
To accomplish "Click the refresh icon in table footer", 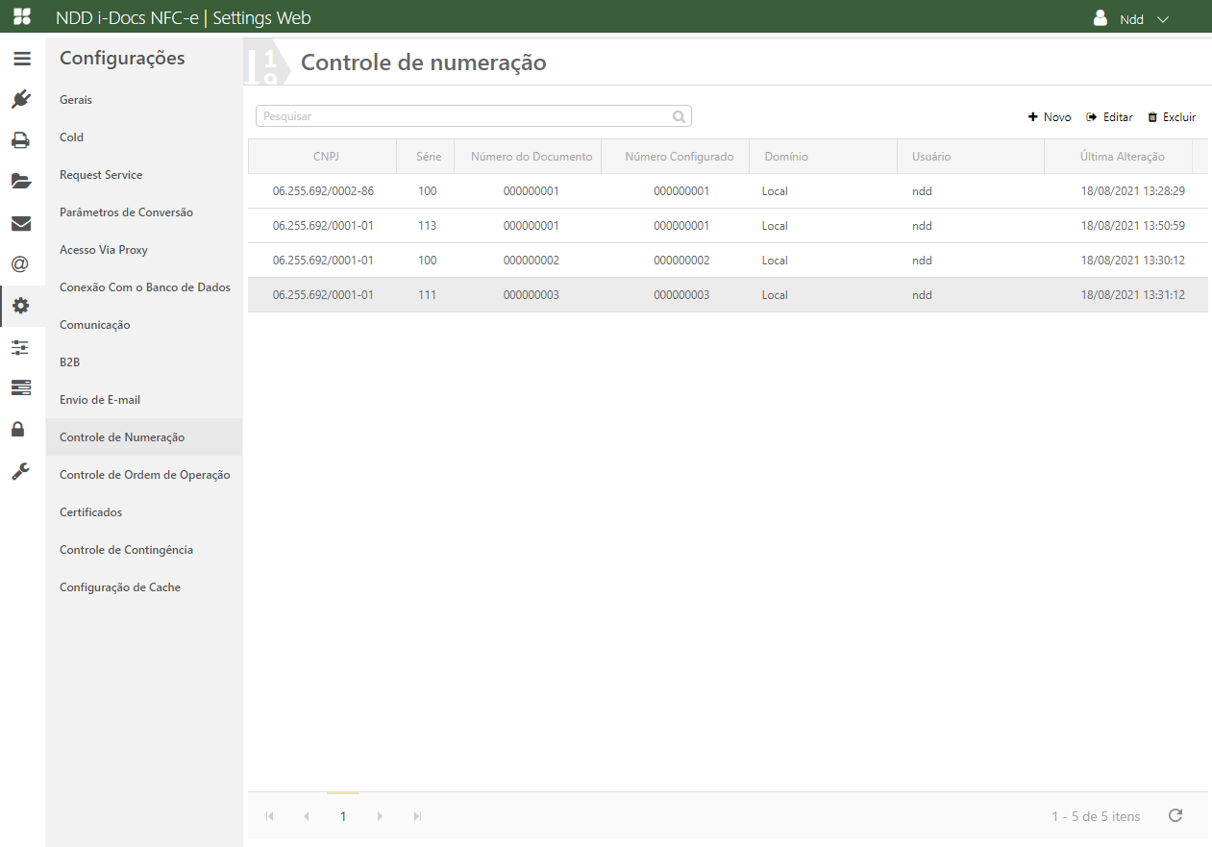I will click(x=1175, y=816).
